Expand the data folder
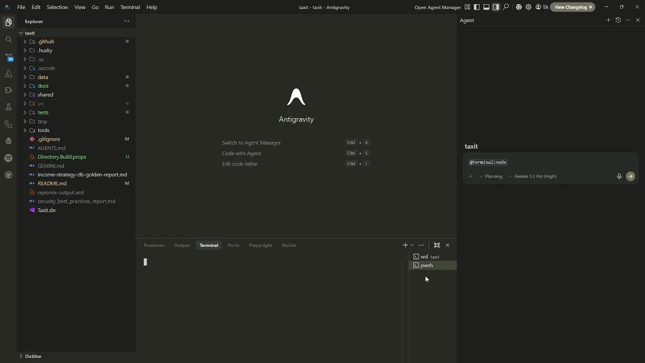The width and height of the screenshot is (645, 363). coord(77,77)
